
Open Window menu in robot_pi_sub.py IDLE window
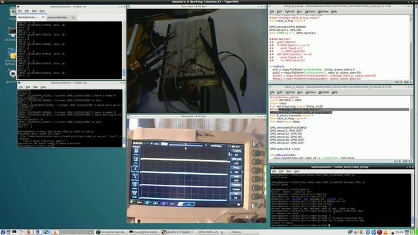[x=323, y=92]
